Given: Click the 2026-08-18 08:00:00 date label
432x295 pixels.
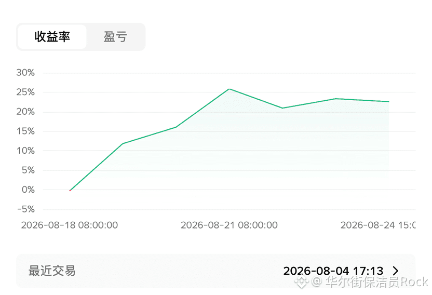Looking at the screenshot, I should (x=70, y=225).
